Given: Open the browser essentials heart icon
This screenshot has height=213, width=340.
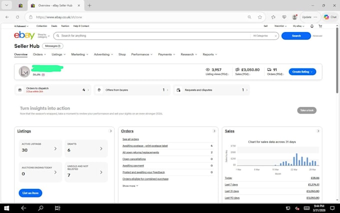Looking at the screenshot, I should coord(284,17).
